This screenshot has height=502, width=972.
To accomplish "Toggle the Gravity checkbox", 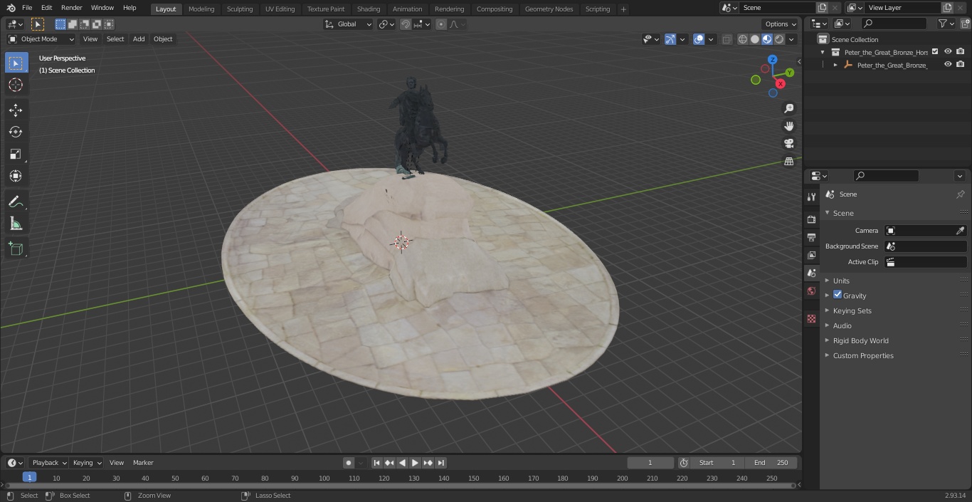I will tap(838, 295).
